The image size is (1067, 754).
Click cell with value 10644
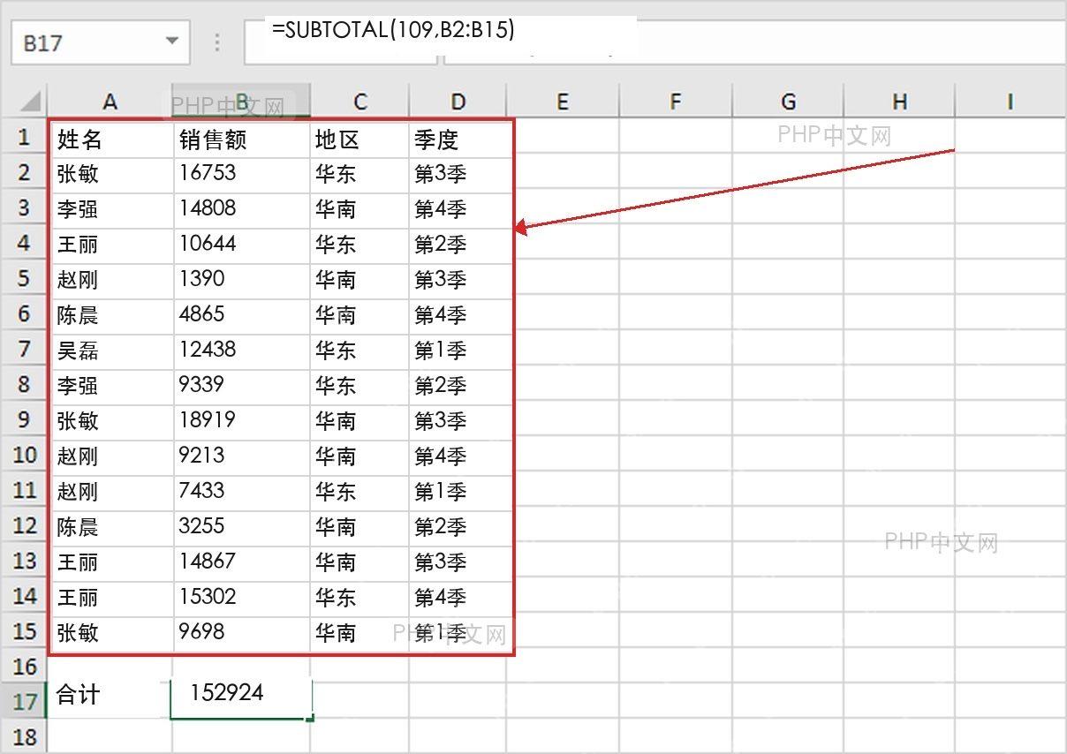(x=242, y=245)
